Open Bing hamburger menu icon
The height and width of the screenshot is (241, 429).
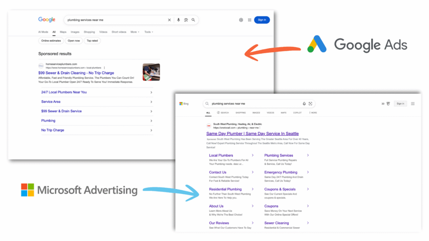coord(413,104)
